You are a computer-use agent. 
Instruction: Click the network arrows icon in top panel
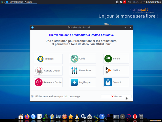coord(121,2)
